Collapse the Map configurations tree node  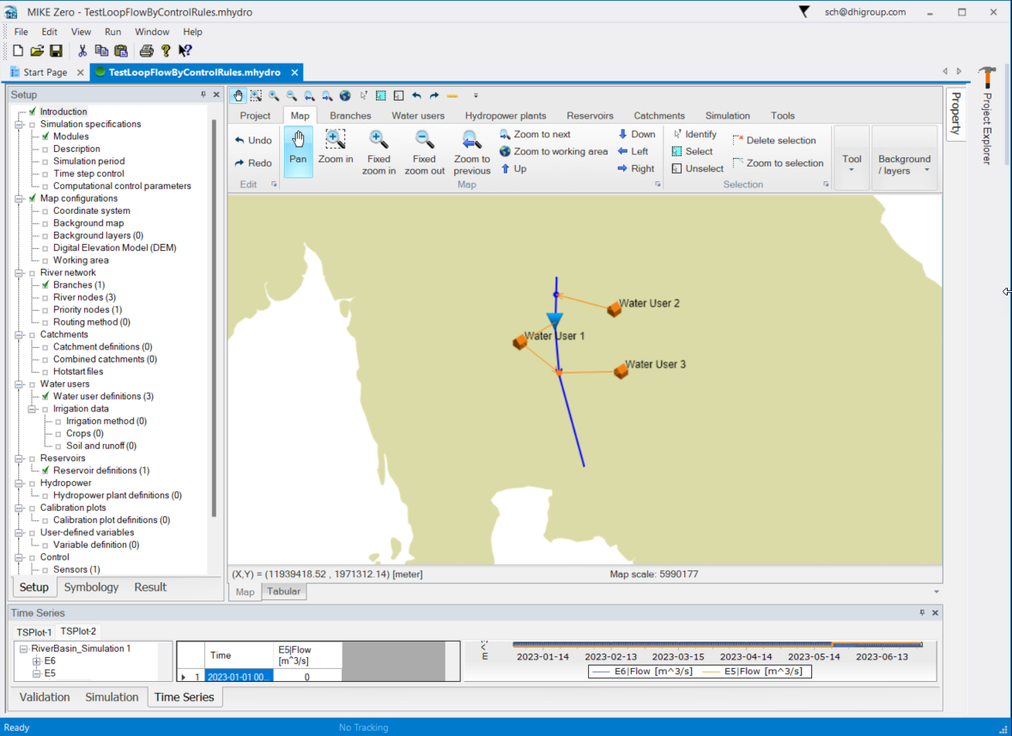click(x=20, y=198)
